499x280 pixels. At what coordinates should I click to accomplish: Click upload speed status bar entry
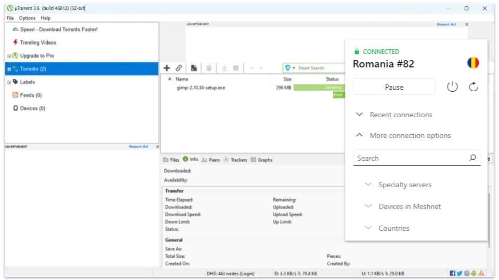[383, 273]
